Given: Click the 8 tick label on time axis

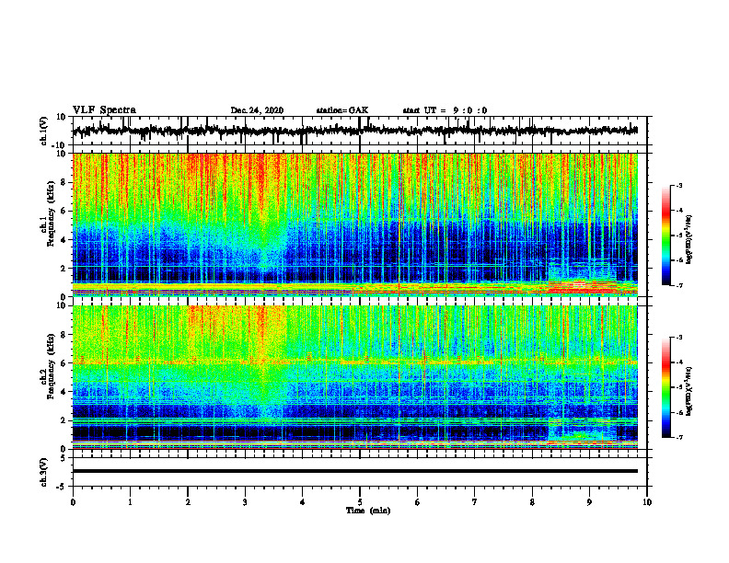Looking at the screenshot, I should pos(532,502).
